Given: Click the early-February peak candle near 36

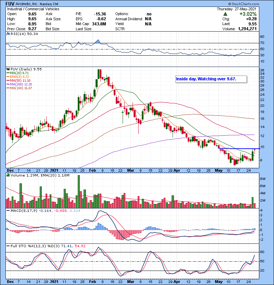Looking at the screenshot, I should 98,74.
